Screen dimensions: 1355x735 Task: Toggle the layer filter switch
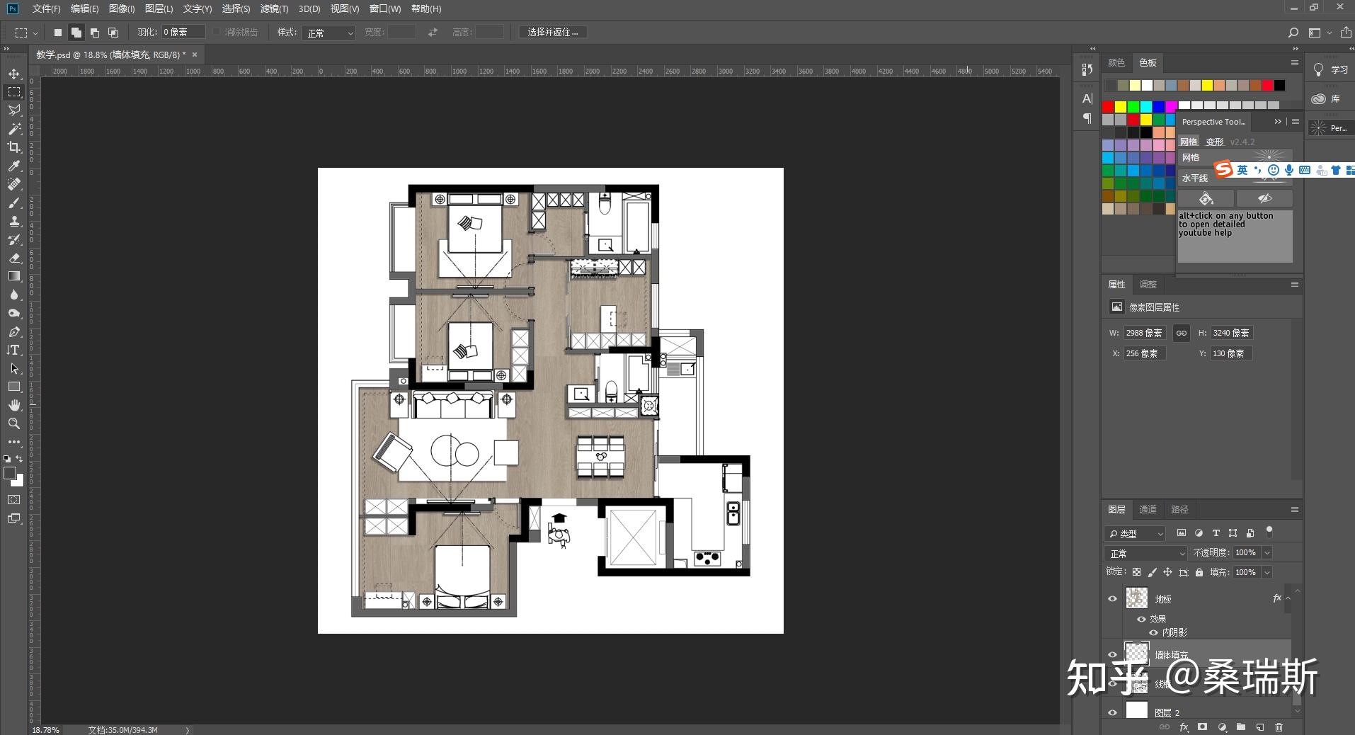coord(1269,531)
